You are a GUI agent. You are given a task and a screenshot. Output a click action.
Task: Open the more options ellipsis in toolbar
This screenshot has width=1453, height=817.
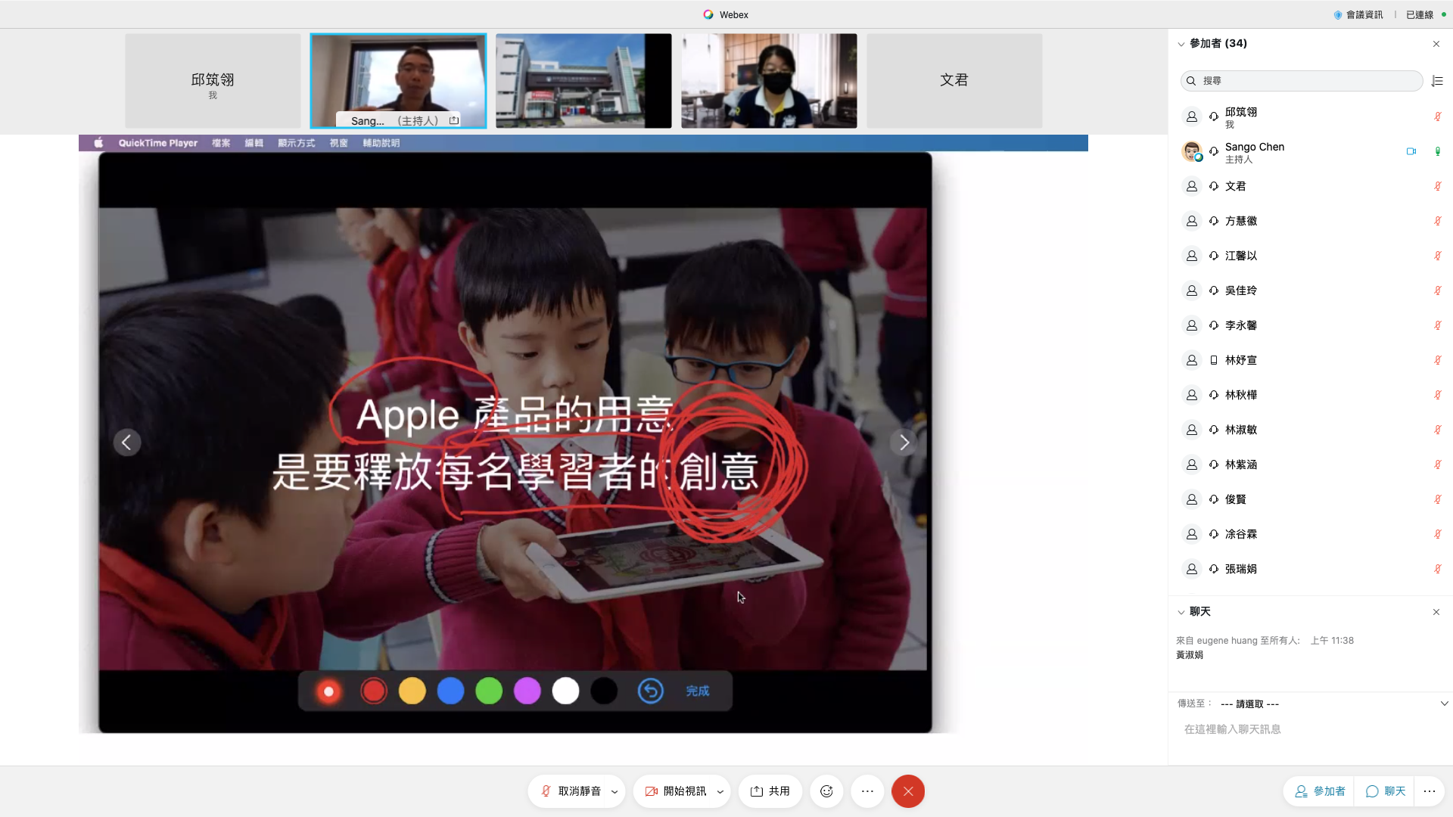pos(867,791)
